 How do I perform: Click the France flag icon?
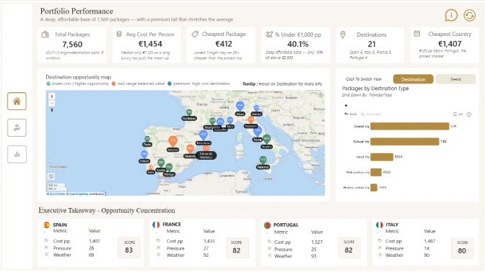click(x=156, y=225)
